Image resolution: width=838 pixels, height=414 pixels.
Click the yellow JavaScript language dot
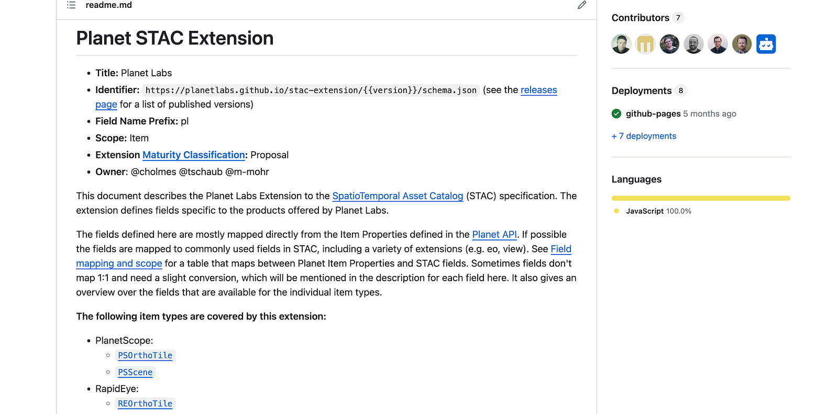[x=615, y=211]
